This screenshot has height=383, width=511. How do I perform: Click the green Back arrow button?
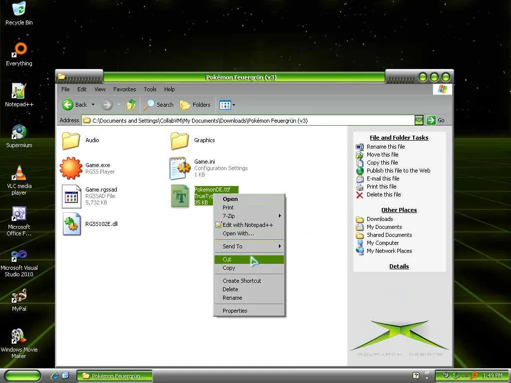coord(68,105)
